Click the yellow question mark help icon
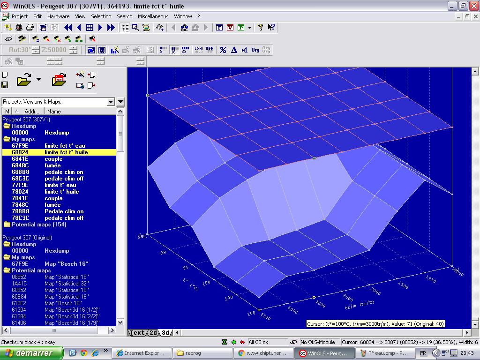 point(261,28)
